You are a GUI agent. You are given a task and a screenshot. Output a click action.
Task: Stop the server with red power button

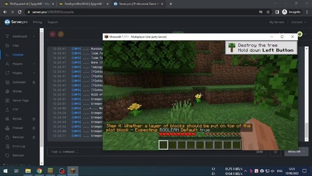pos(53,34)
